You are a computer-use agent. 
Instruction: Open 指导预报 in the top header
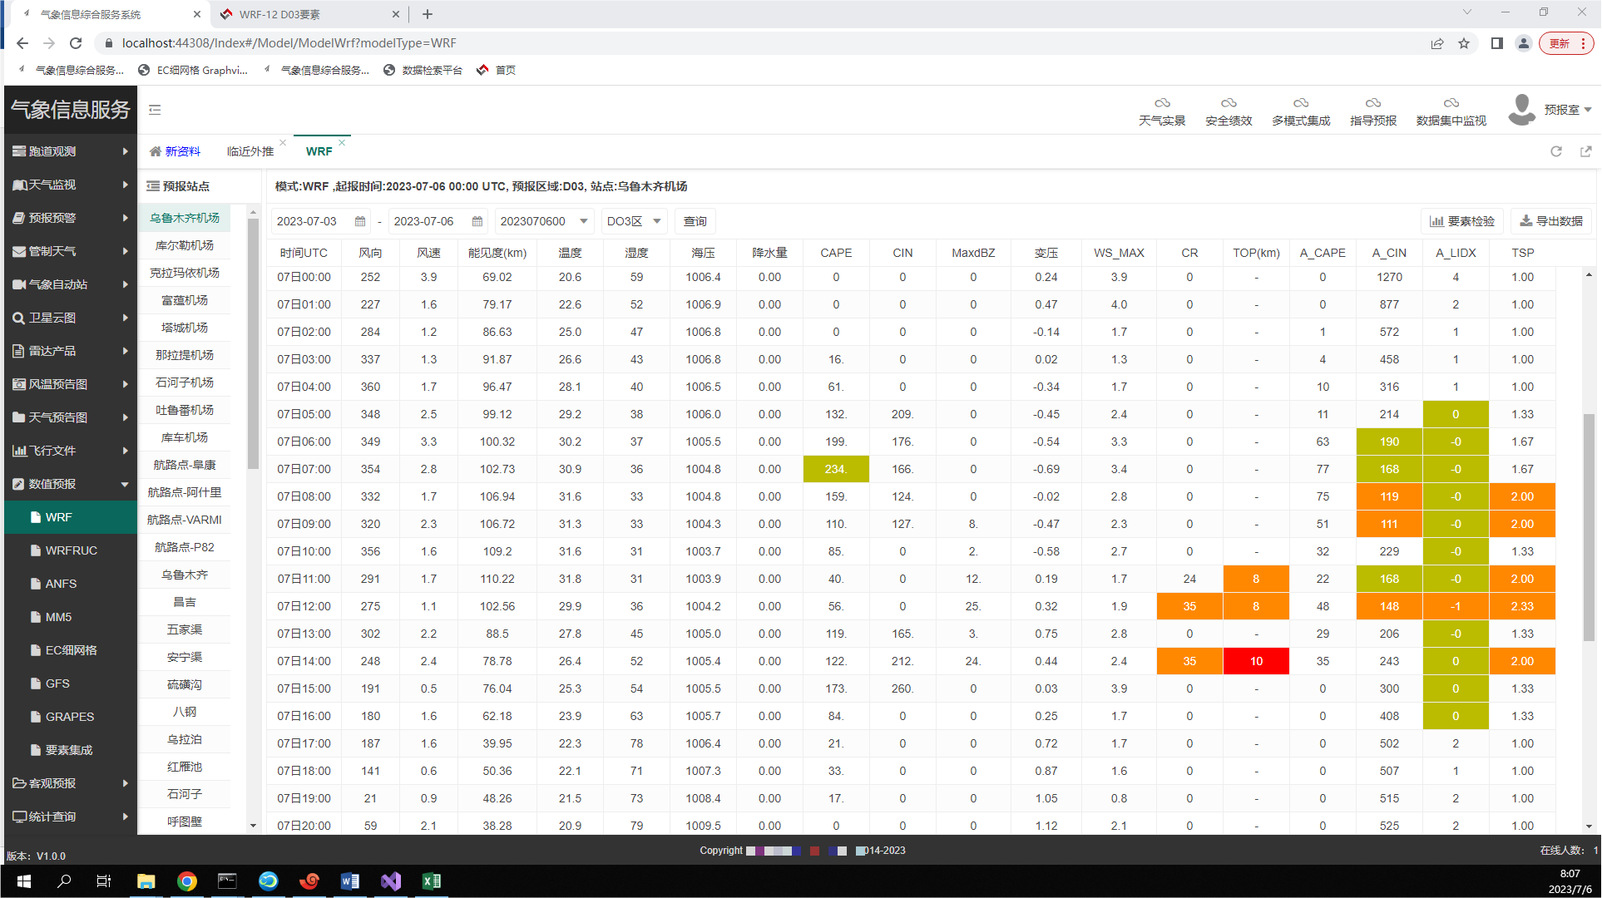1373,111
